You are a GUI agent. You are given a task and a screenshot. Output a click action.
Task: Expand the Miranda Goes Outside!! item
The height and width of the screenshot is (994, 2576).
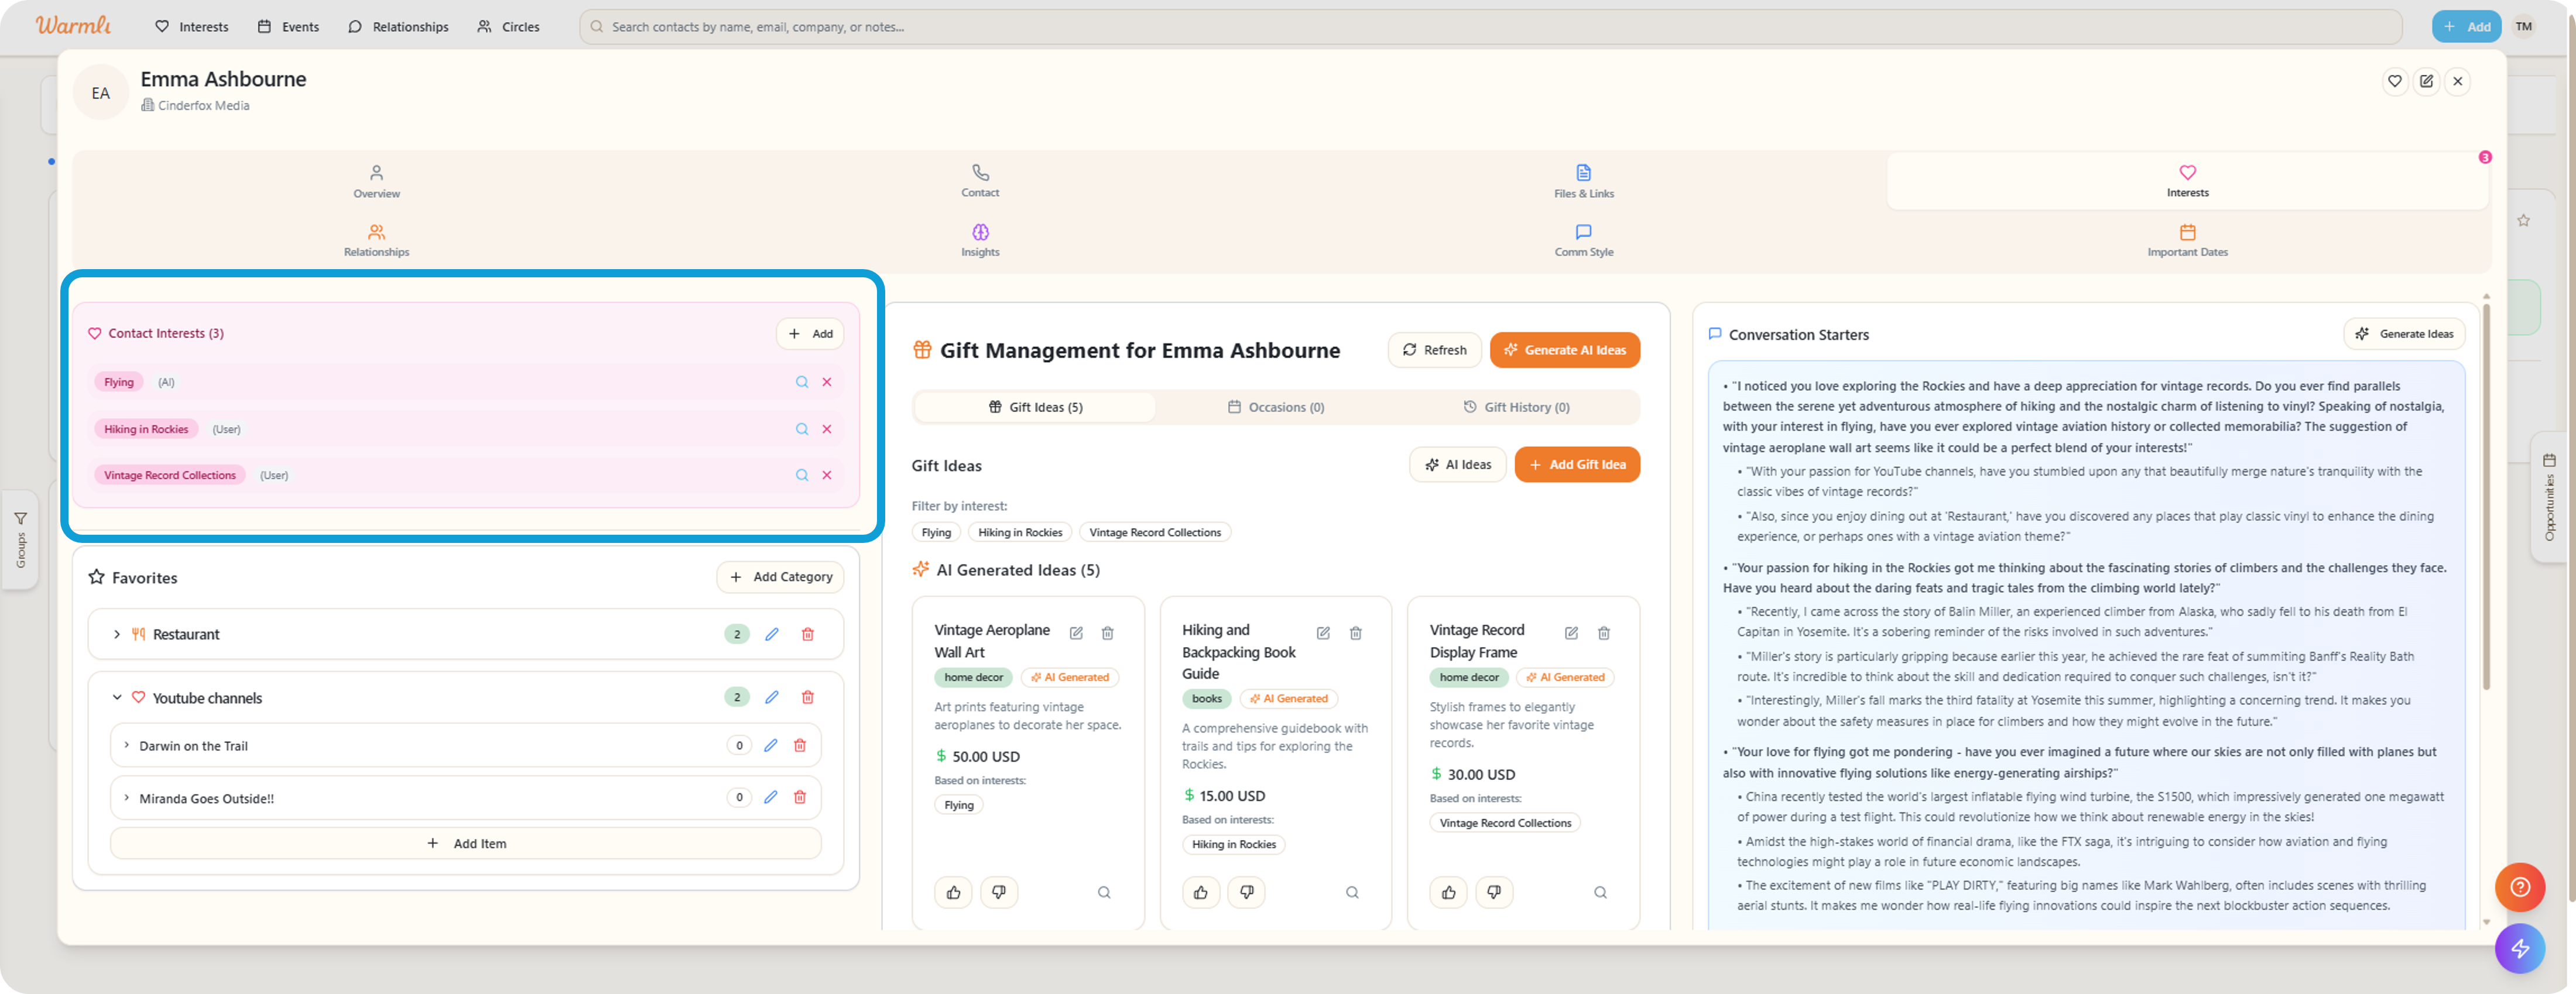[127, 797]
